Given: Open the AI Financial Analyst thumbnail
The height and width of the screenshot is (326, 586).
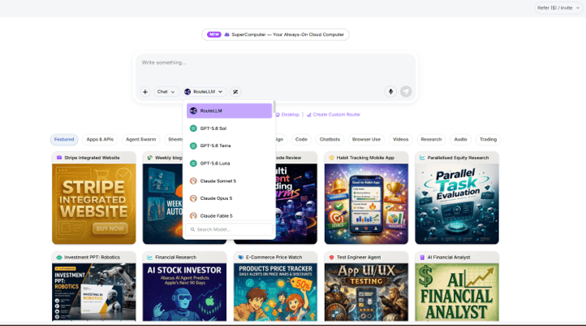Looking at the screenshot, I should pos(457,293).
